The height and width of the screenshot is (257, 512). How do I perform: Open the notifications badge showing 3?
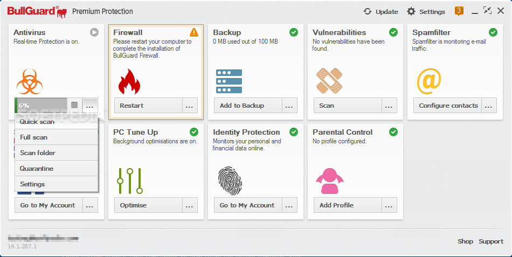(x=459, y=11)
